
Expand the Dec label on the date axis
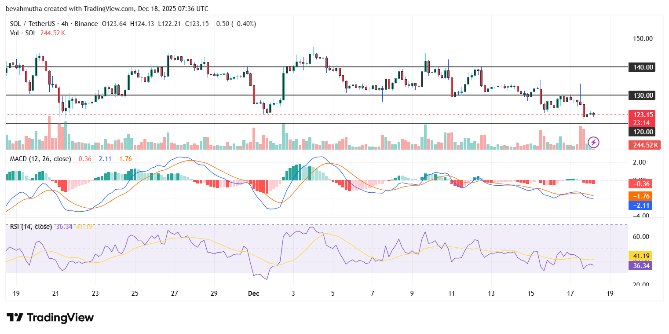(x=253, y=293)
